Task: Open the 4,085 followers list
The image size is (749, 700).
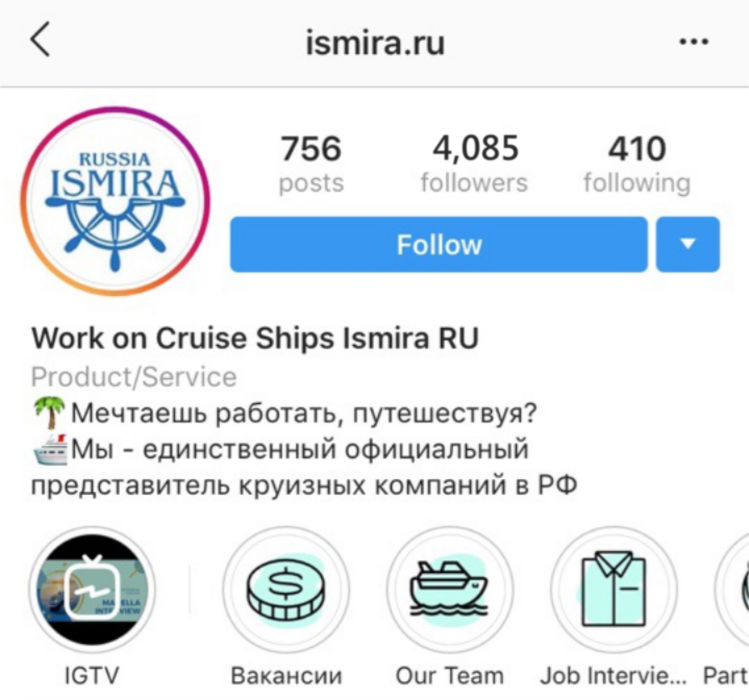Action: tap(474, 163)
